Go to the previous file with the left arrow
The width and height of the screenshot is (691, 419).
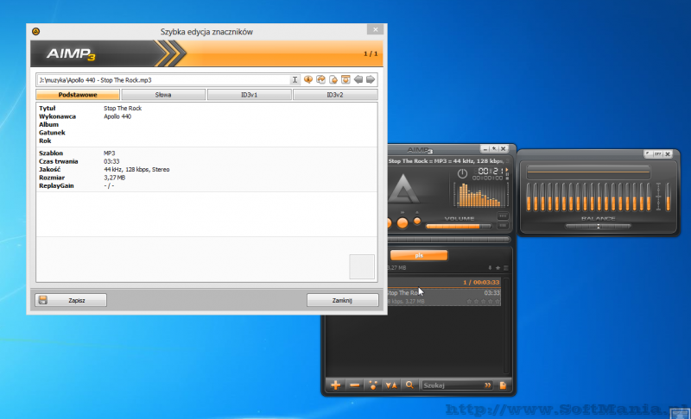358,79
